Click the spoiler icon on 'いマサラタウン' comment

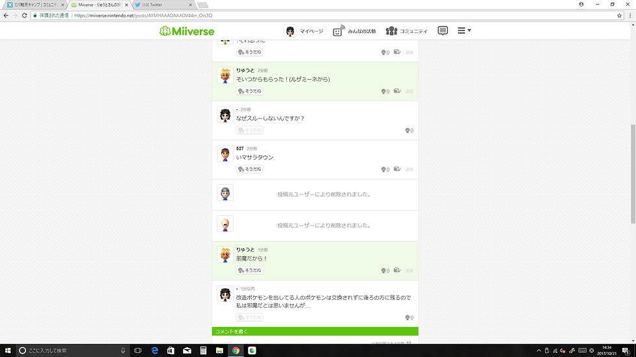[397, 169]
